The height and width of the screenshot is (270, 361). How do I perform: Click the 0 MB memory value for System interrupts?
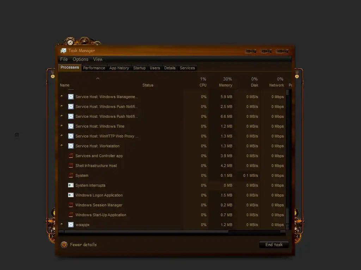tap(228, 185)
